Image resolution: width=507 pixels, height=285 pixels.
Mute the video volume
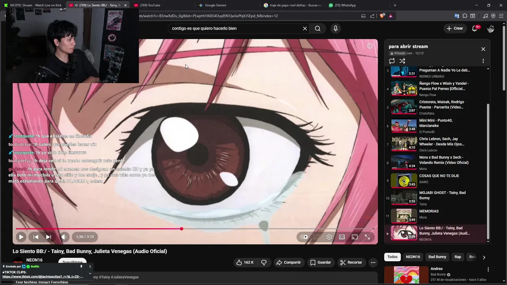click(x=64, y=237)
